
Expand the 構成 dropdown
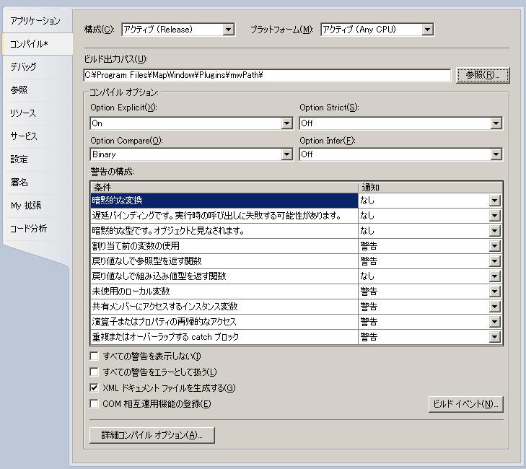(229, 30)
